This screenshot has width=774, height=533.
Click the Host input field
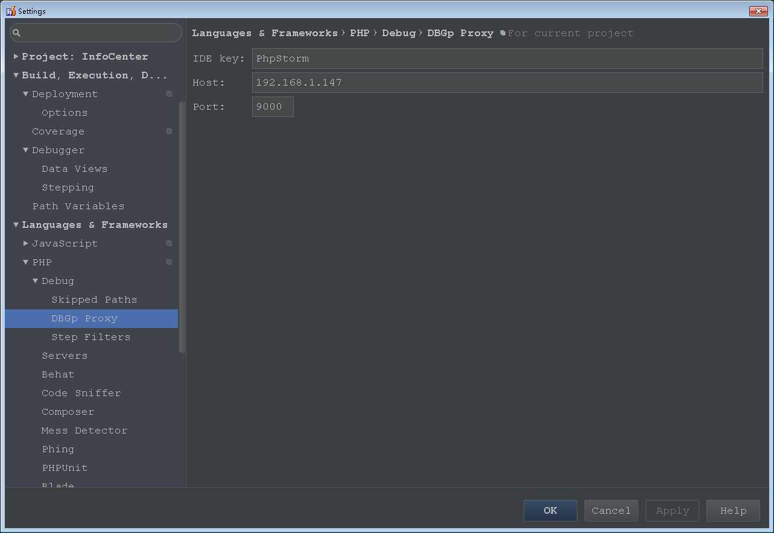coord(507,83)
